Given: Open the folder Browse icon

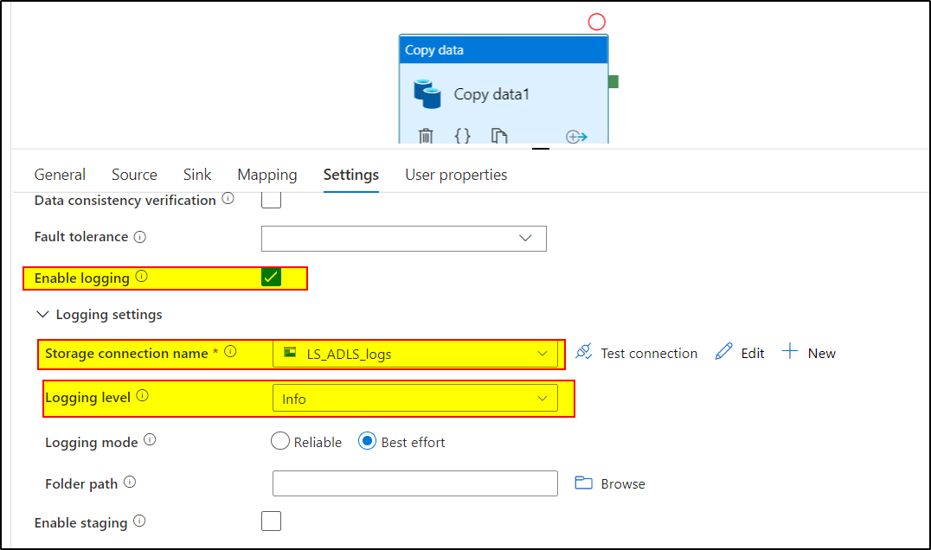Looking at the screenshot, I should click(x=587, y=483).
